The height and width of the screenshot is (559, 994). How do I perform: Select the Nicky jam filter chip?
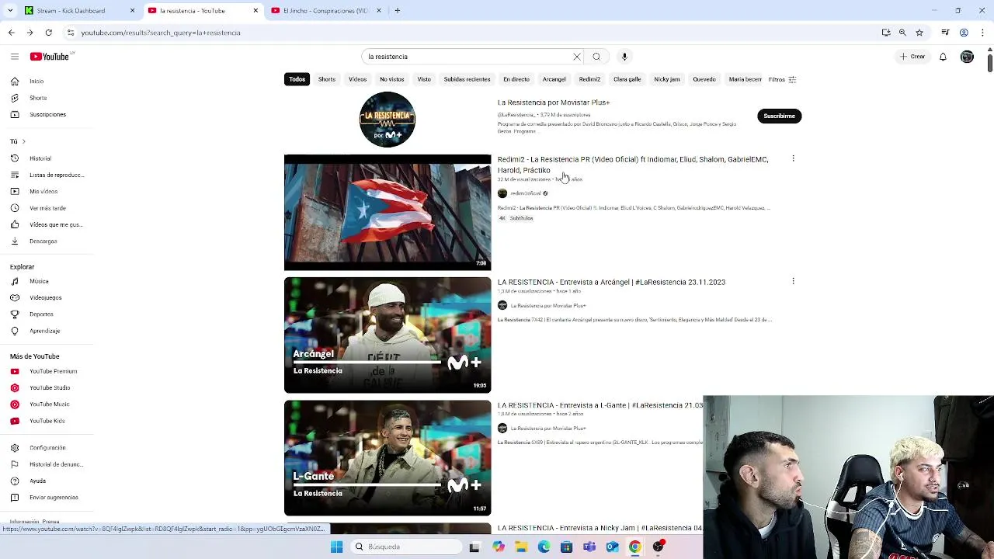pyautogui.click(x=666, y=79)
